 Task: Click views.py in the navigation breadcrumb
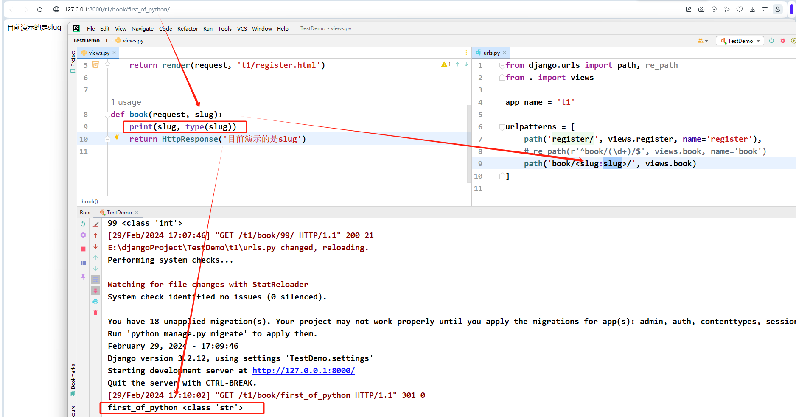click(129, 41)
